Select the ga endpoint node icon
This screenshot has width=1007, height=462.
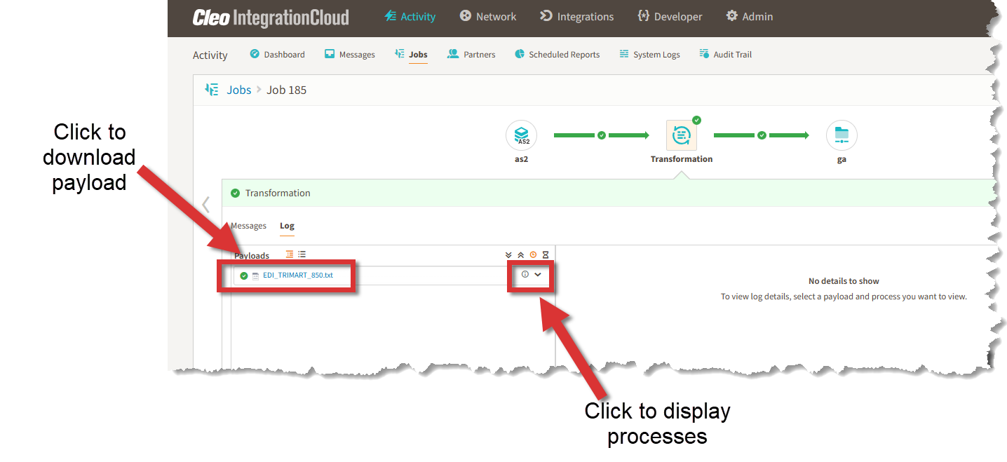[x=842, y=135]
